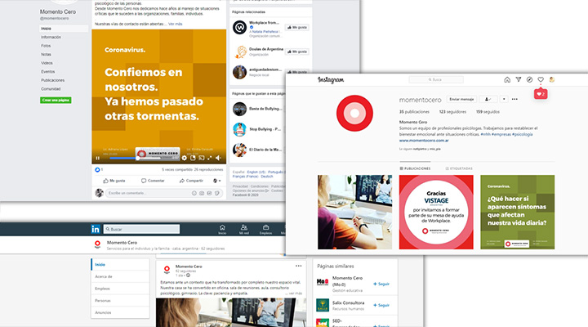
Task: Pause the Facebook video with the pause icon
Action: tap(97, 158)
